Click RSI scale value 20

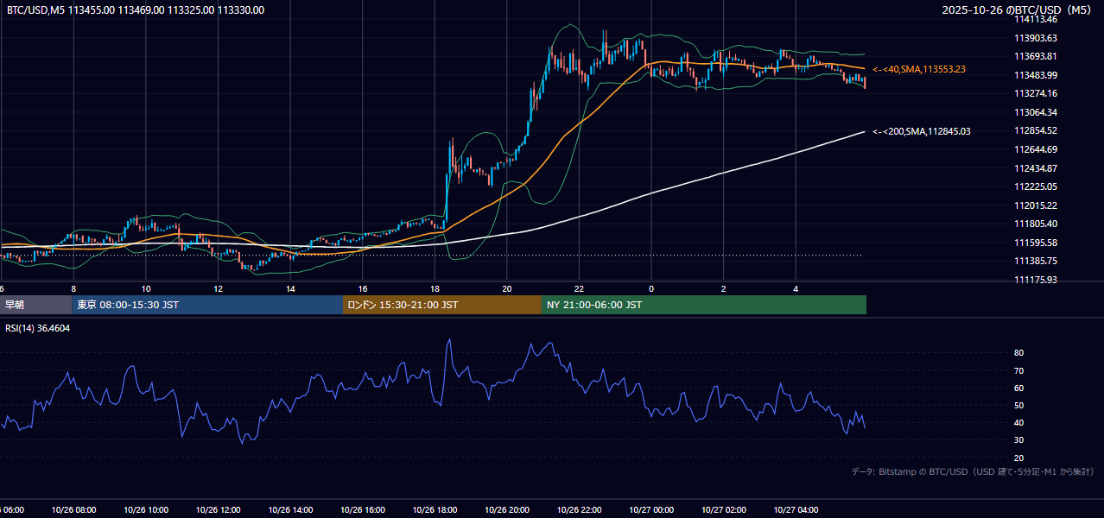[1018, 458]
